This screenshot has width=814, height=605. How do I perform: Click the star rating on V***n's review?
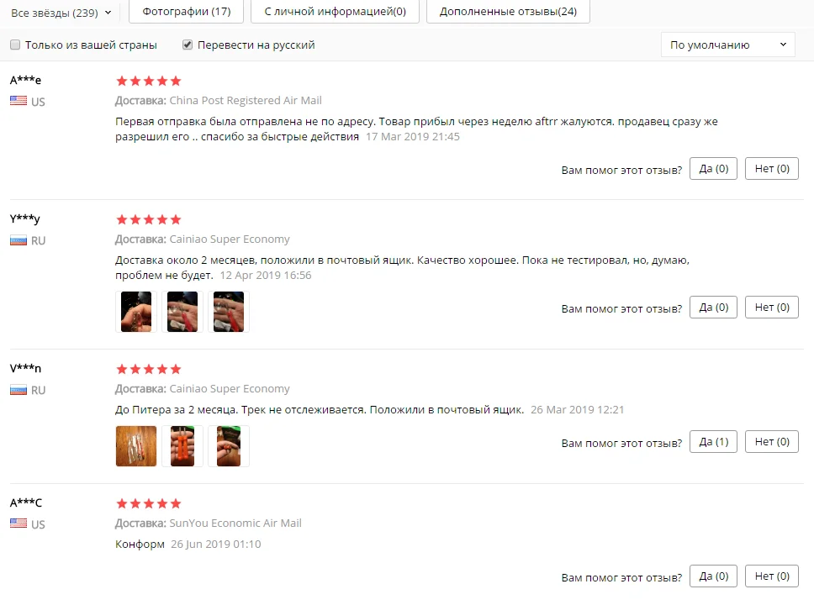click(x=149, y=369)
